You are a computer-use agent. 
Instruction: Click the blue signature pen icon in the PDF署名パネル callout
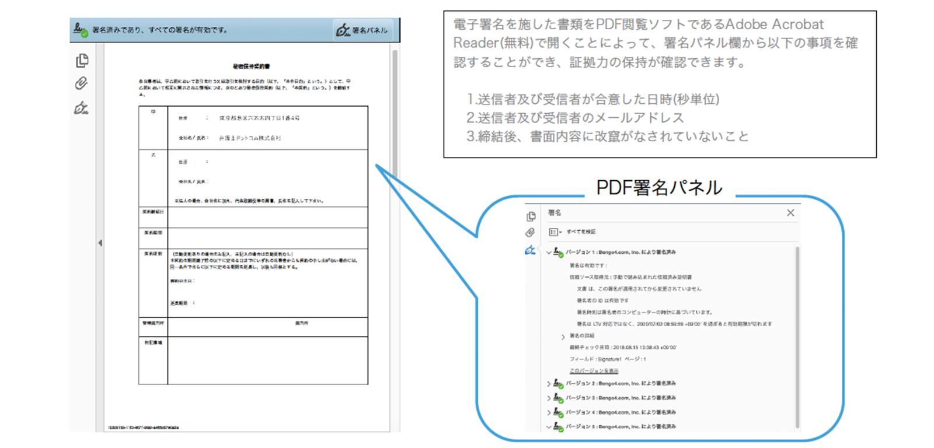point(530,251)
